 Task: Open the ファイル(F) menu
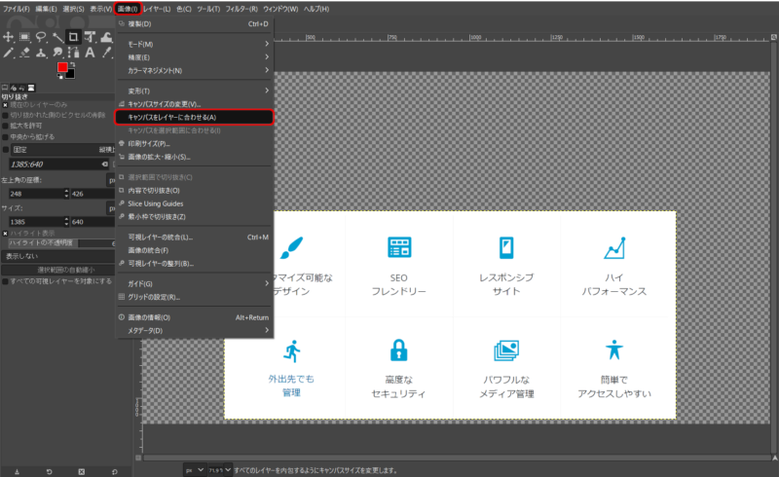click(x=17, y=9)
